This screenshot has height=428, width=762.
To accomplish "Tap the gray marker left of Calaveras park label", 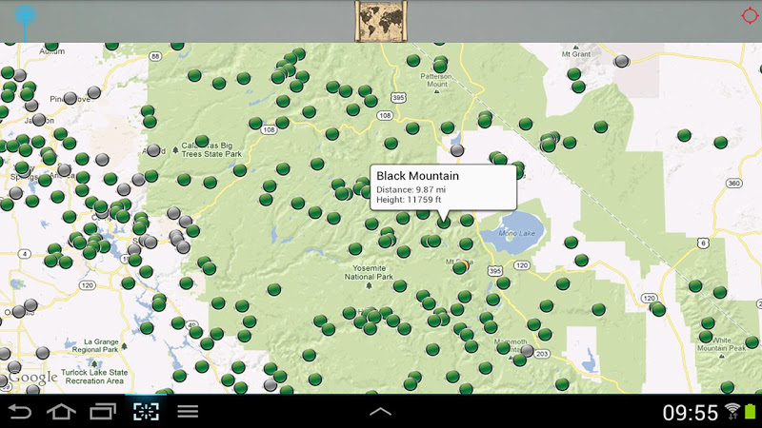I will 153,150.
